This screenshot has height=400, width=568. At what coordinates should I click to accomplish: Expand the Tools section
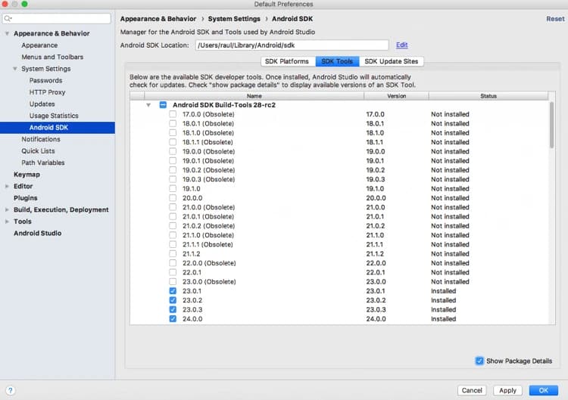point(7,222)
